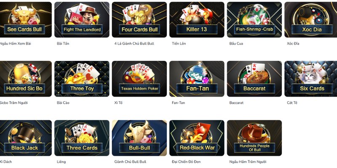Launch the Three Toy card game

[x=82, y=79]
